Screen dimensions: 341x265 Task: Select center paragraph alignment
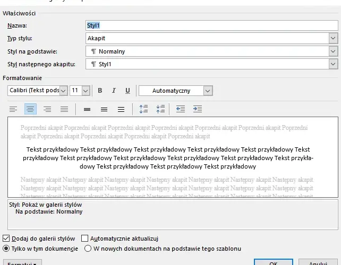click(x=30, y=109)
